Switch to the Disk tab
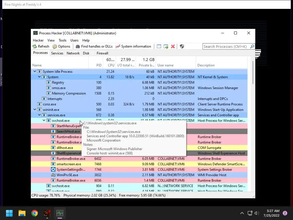This screenshot has width=293, height=220. point(86,53)
